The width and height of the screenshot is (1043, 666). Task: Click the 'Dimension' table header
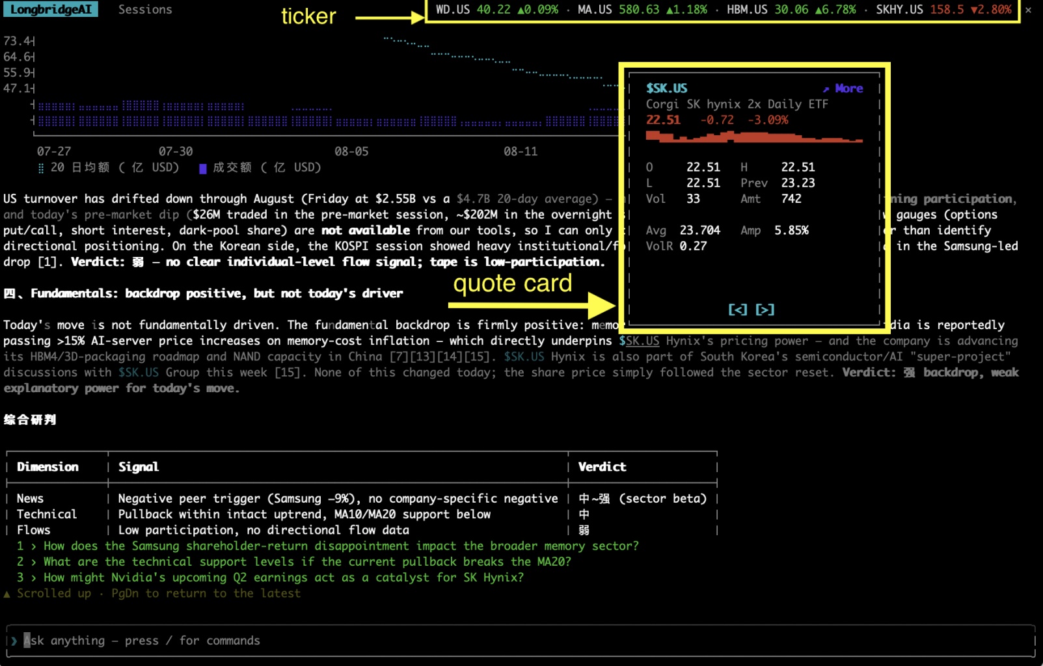47,467
